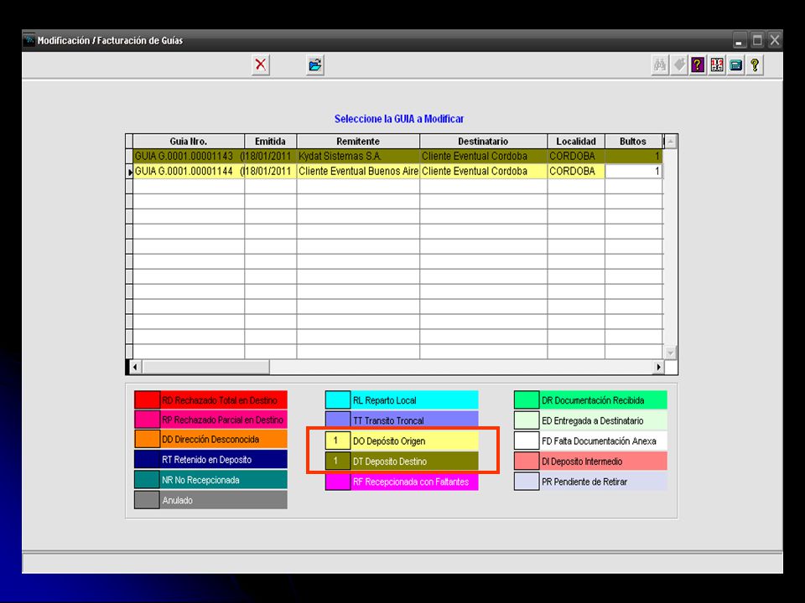Screen dimensions: 805x603
Task: Click the purple question mark book icon
Action: pyautogui.click(x=697, y=65)
